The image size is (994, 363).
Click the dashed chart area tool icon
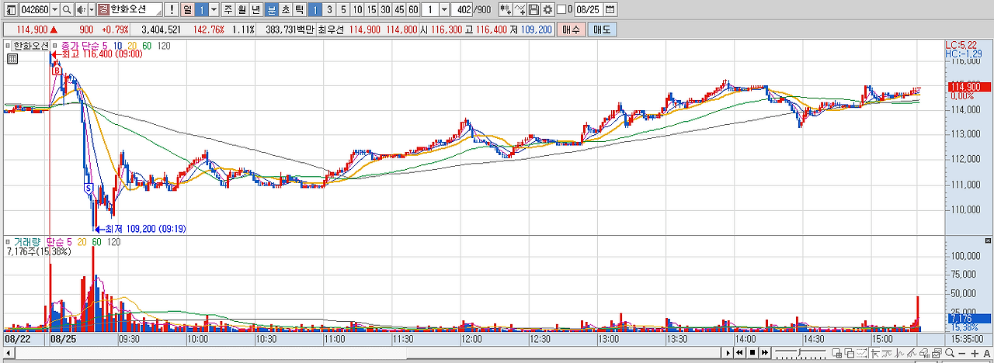tap(861, 353)
